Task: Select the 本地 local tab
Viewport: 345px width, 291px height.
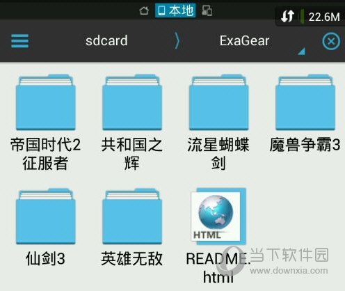Action: coord(175,10)
